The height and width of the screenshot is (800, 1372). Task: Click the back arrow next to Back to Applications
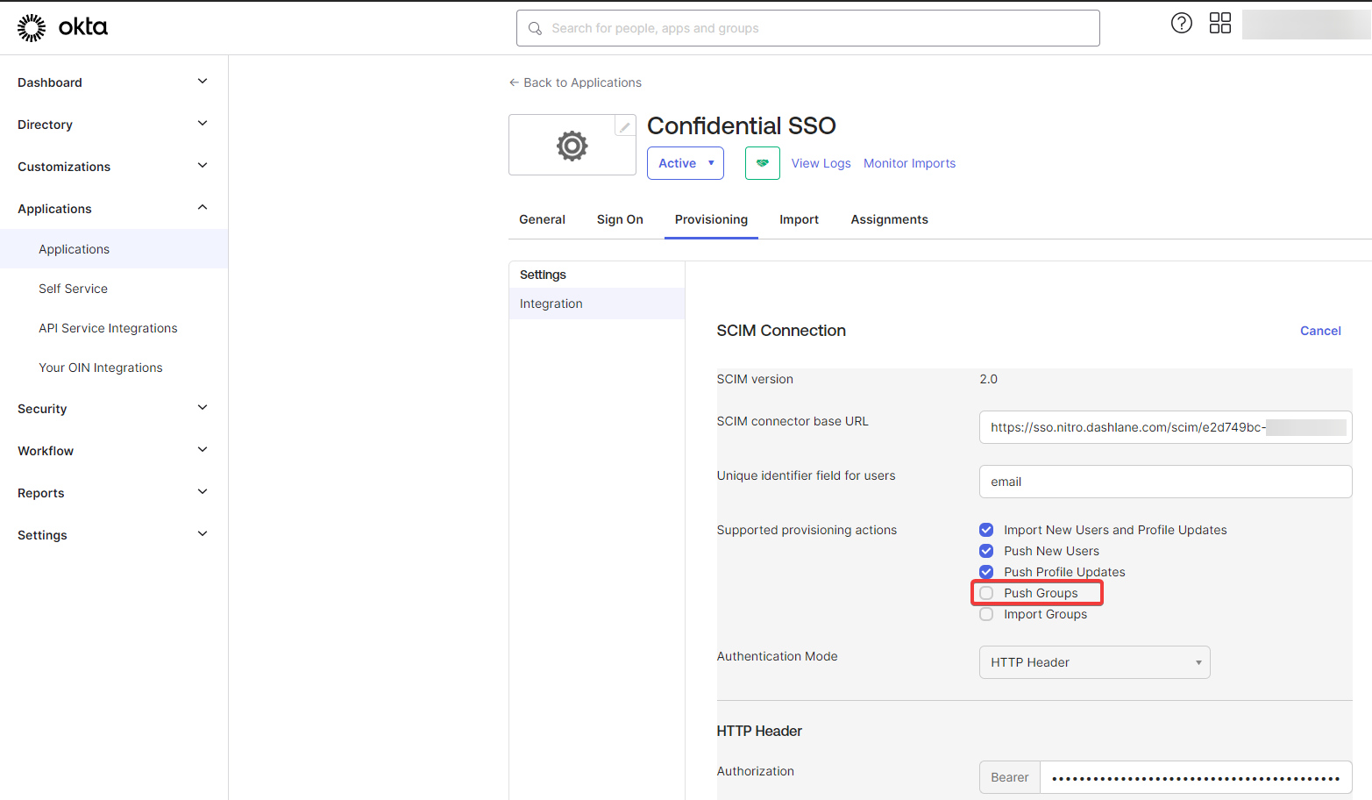[514, 82]
